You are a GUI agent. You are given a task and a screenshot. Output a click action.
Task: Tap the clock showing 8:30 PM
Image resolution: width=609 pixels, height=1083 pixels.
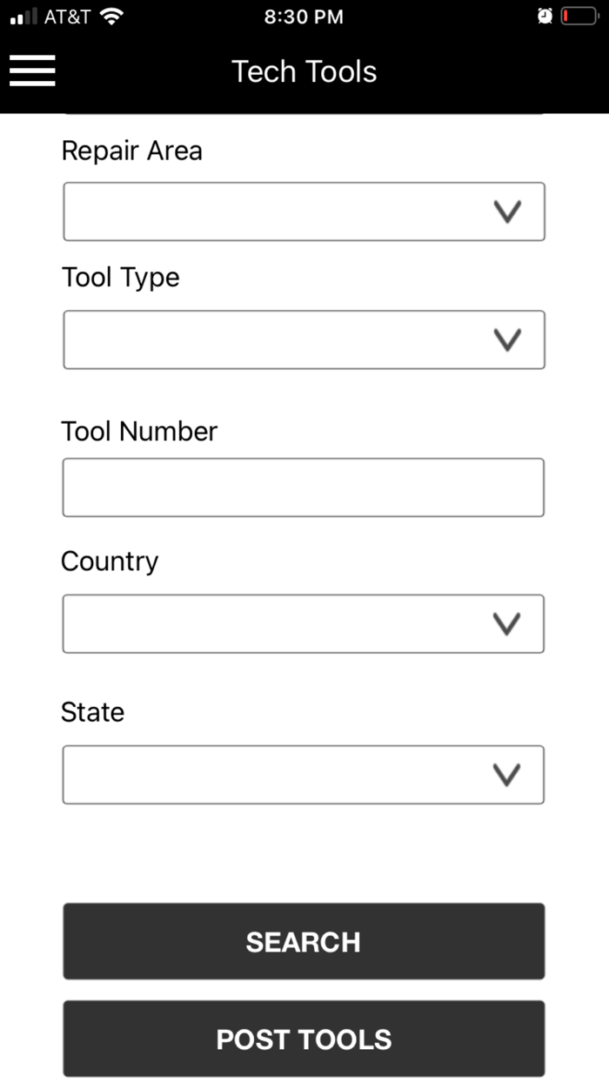point(304,16)
